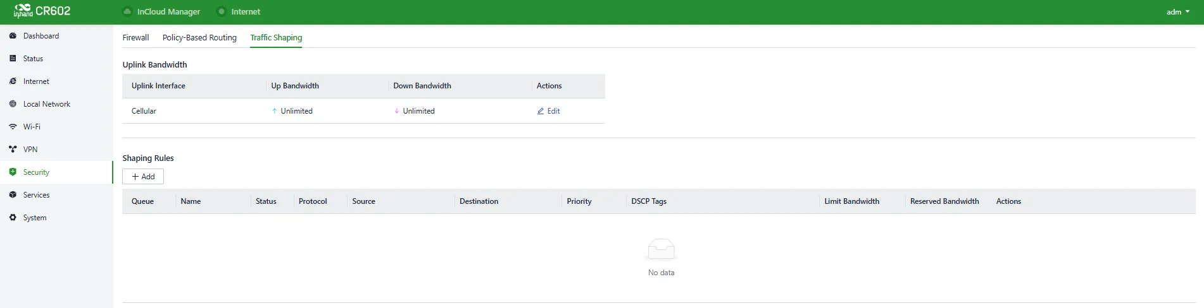Open the adm user dropdown menu
This screenshot has height=308, width=1204.
(1178, 12)
